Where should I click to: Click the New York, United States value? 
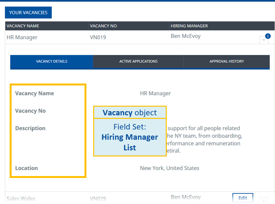click(x=170, y=168)
